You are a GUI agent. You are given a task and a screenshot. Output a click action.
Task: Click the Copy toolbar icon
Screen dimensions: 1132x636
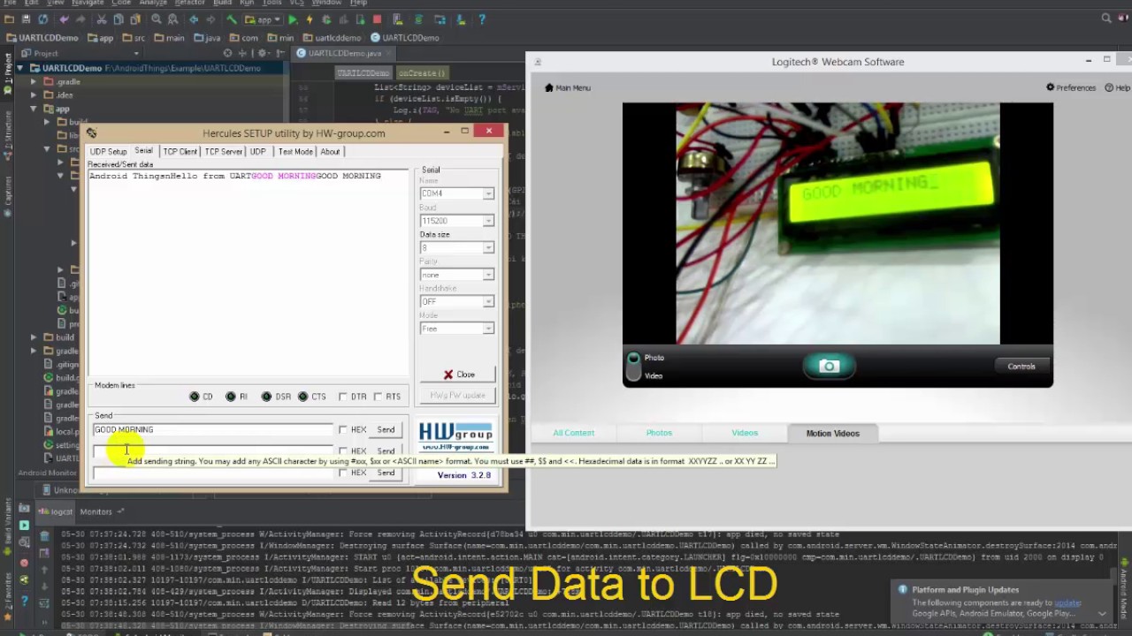(x=119, y=19)
